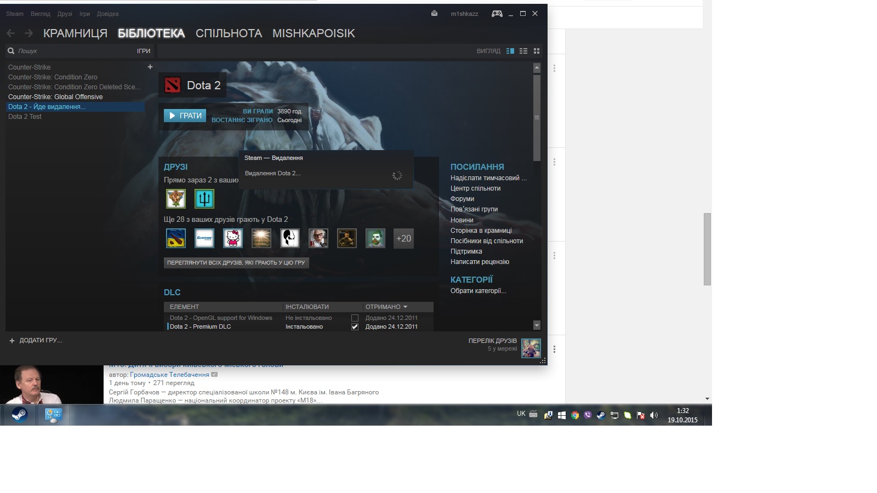877x493 pixels.
Task: Go to MISHKAPOISIK profile tab
Action: (x=314, y=33)
